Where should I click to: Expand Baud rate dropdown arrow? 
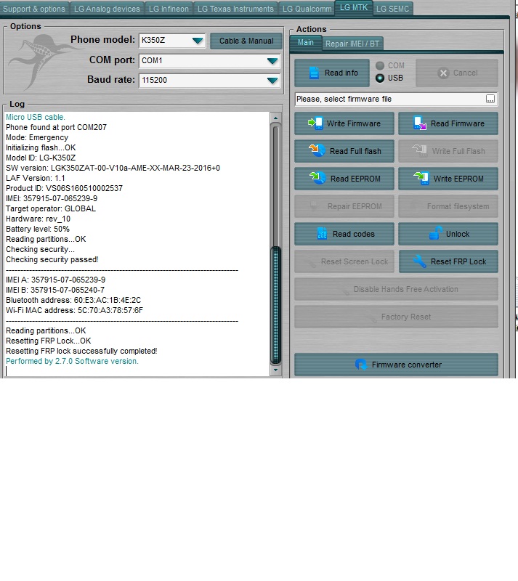pos(272,81)
